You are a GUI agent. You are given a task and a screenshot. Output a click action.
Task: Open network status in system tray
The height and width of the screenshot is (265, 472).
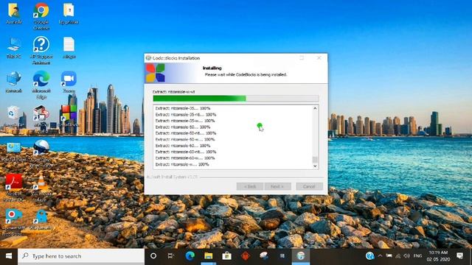(398, 256)
